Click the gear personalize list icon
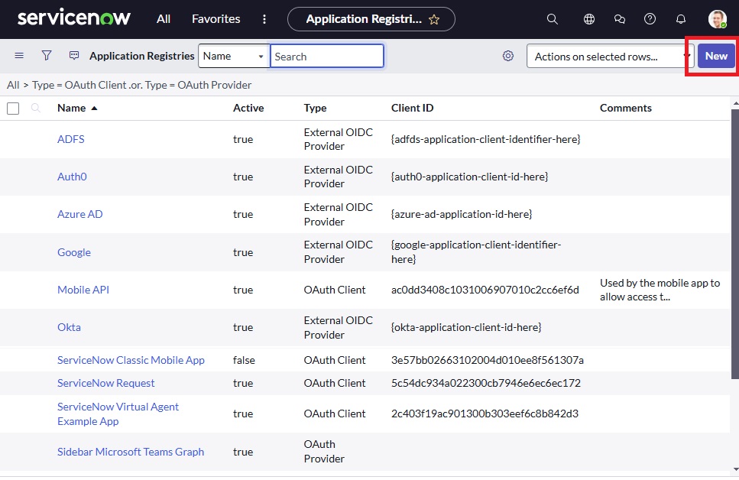The width and height of the screenshot is (739, 480). (507, 56)
